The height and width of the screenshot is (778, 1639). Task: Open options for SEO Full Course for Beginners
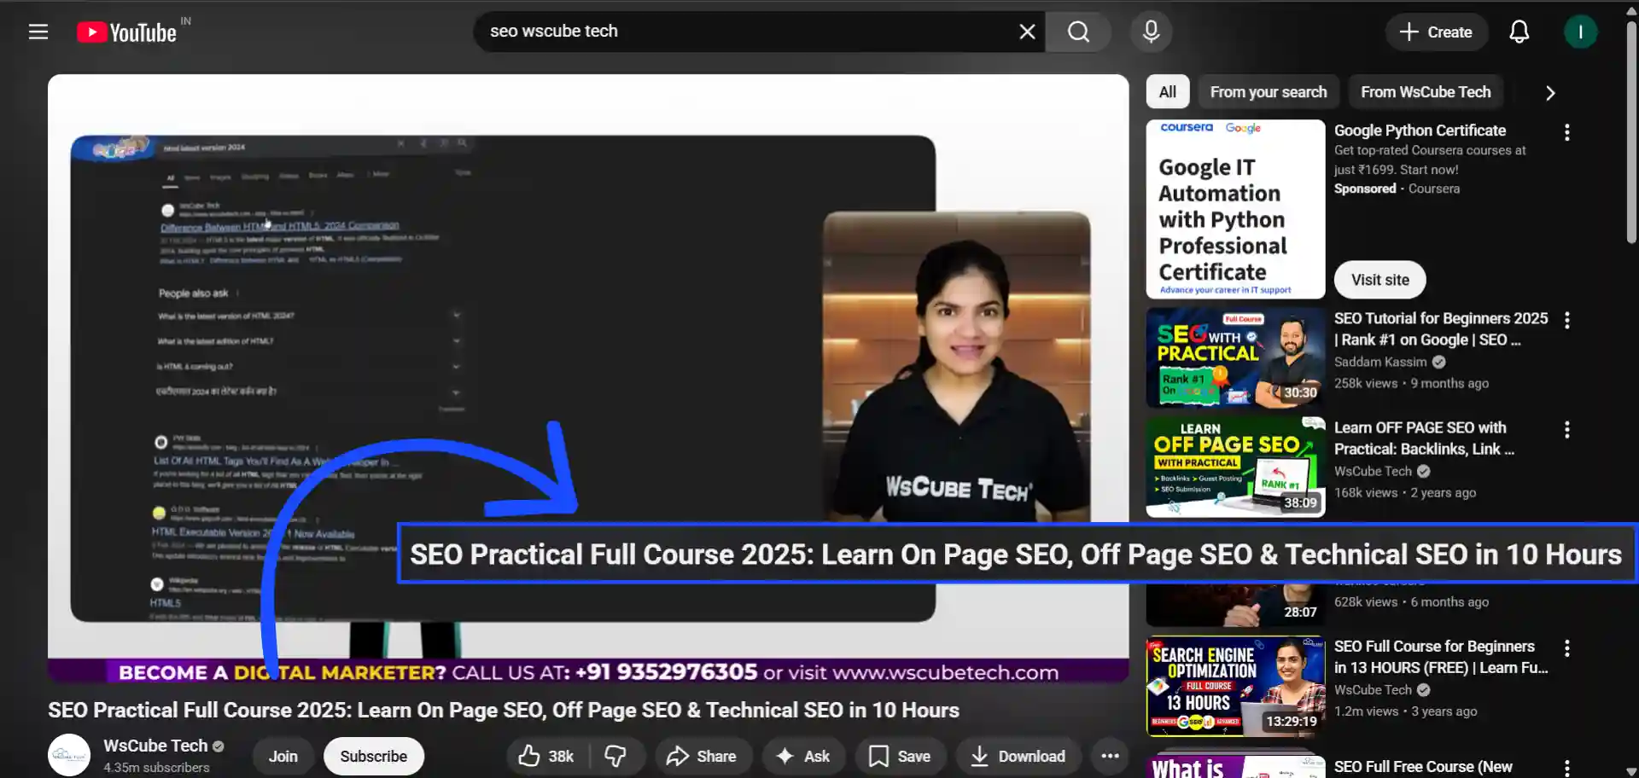[1566, 648]
